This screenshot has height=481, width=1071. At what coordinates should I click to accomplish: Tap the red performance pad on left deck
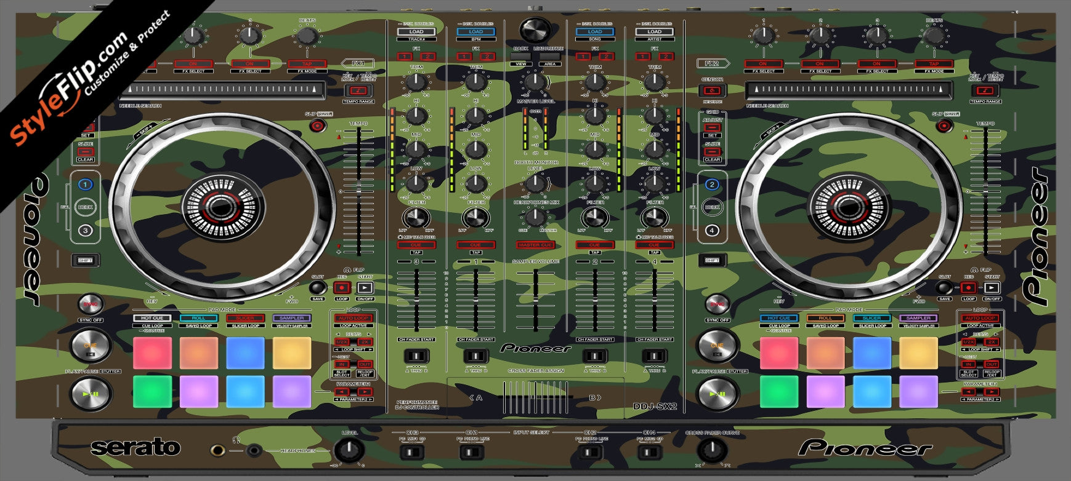[x=152, y=353]
